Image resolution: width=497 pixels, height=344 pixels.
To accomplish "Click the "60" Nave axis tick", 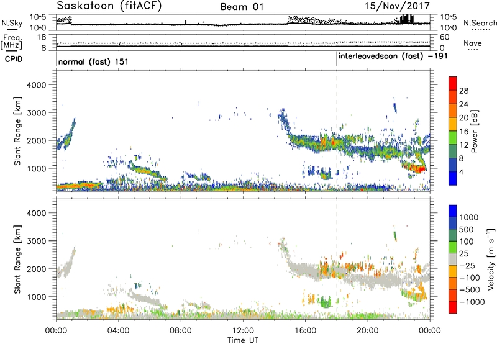I will click(445, 37).
